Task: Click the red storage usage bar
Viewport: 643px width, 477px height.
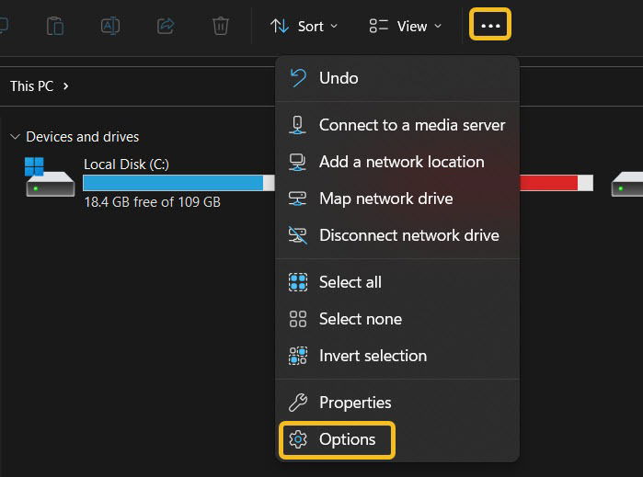Action: (x=556, y=183)
